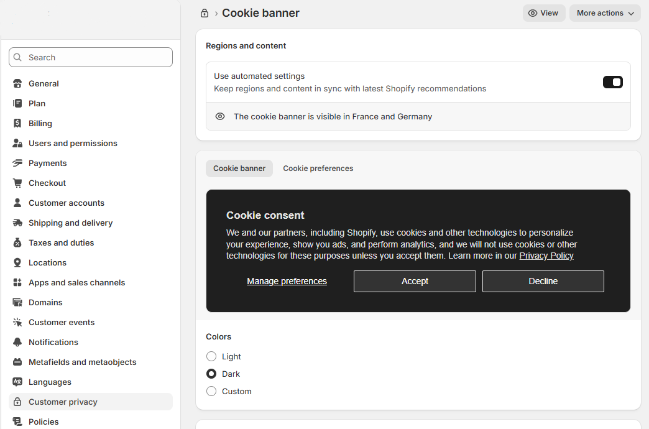The height and width of the screenshot is (429, 649).
Task: Click the Checkout cart icon
Action: click(x=17, y=183)
